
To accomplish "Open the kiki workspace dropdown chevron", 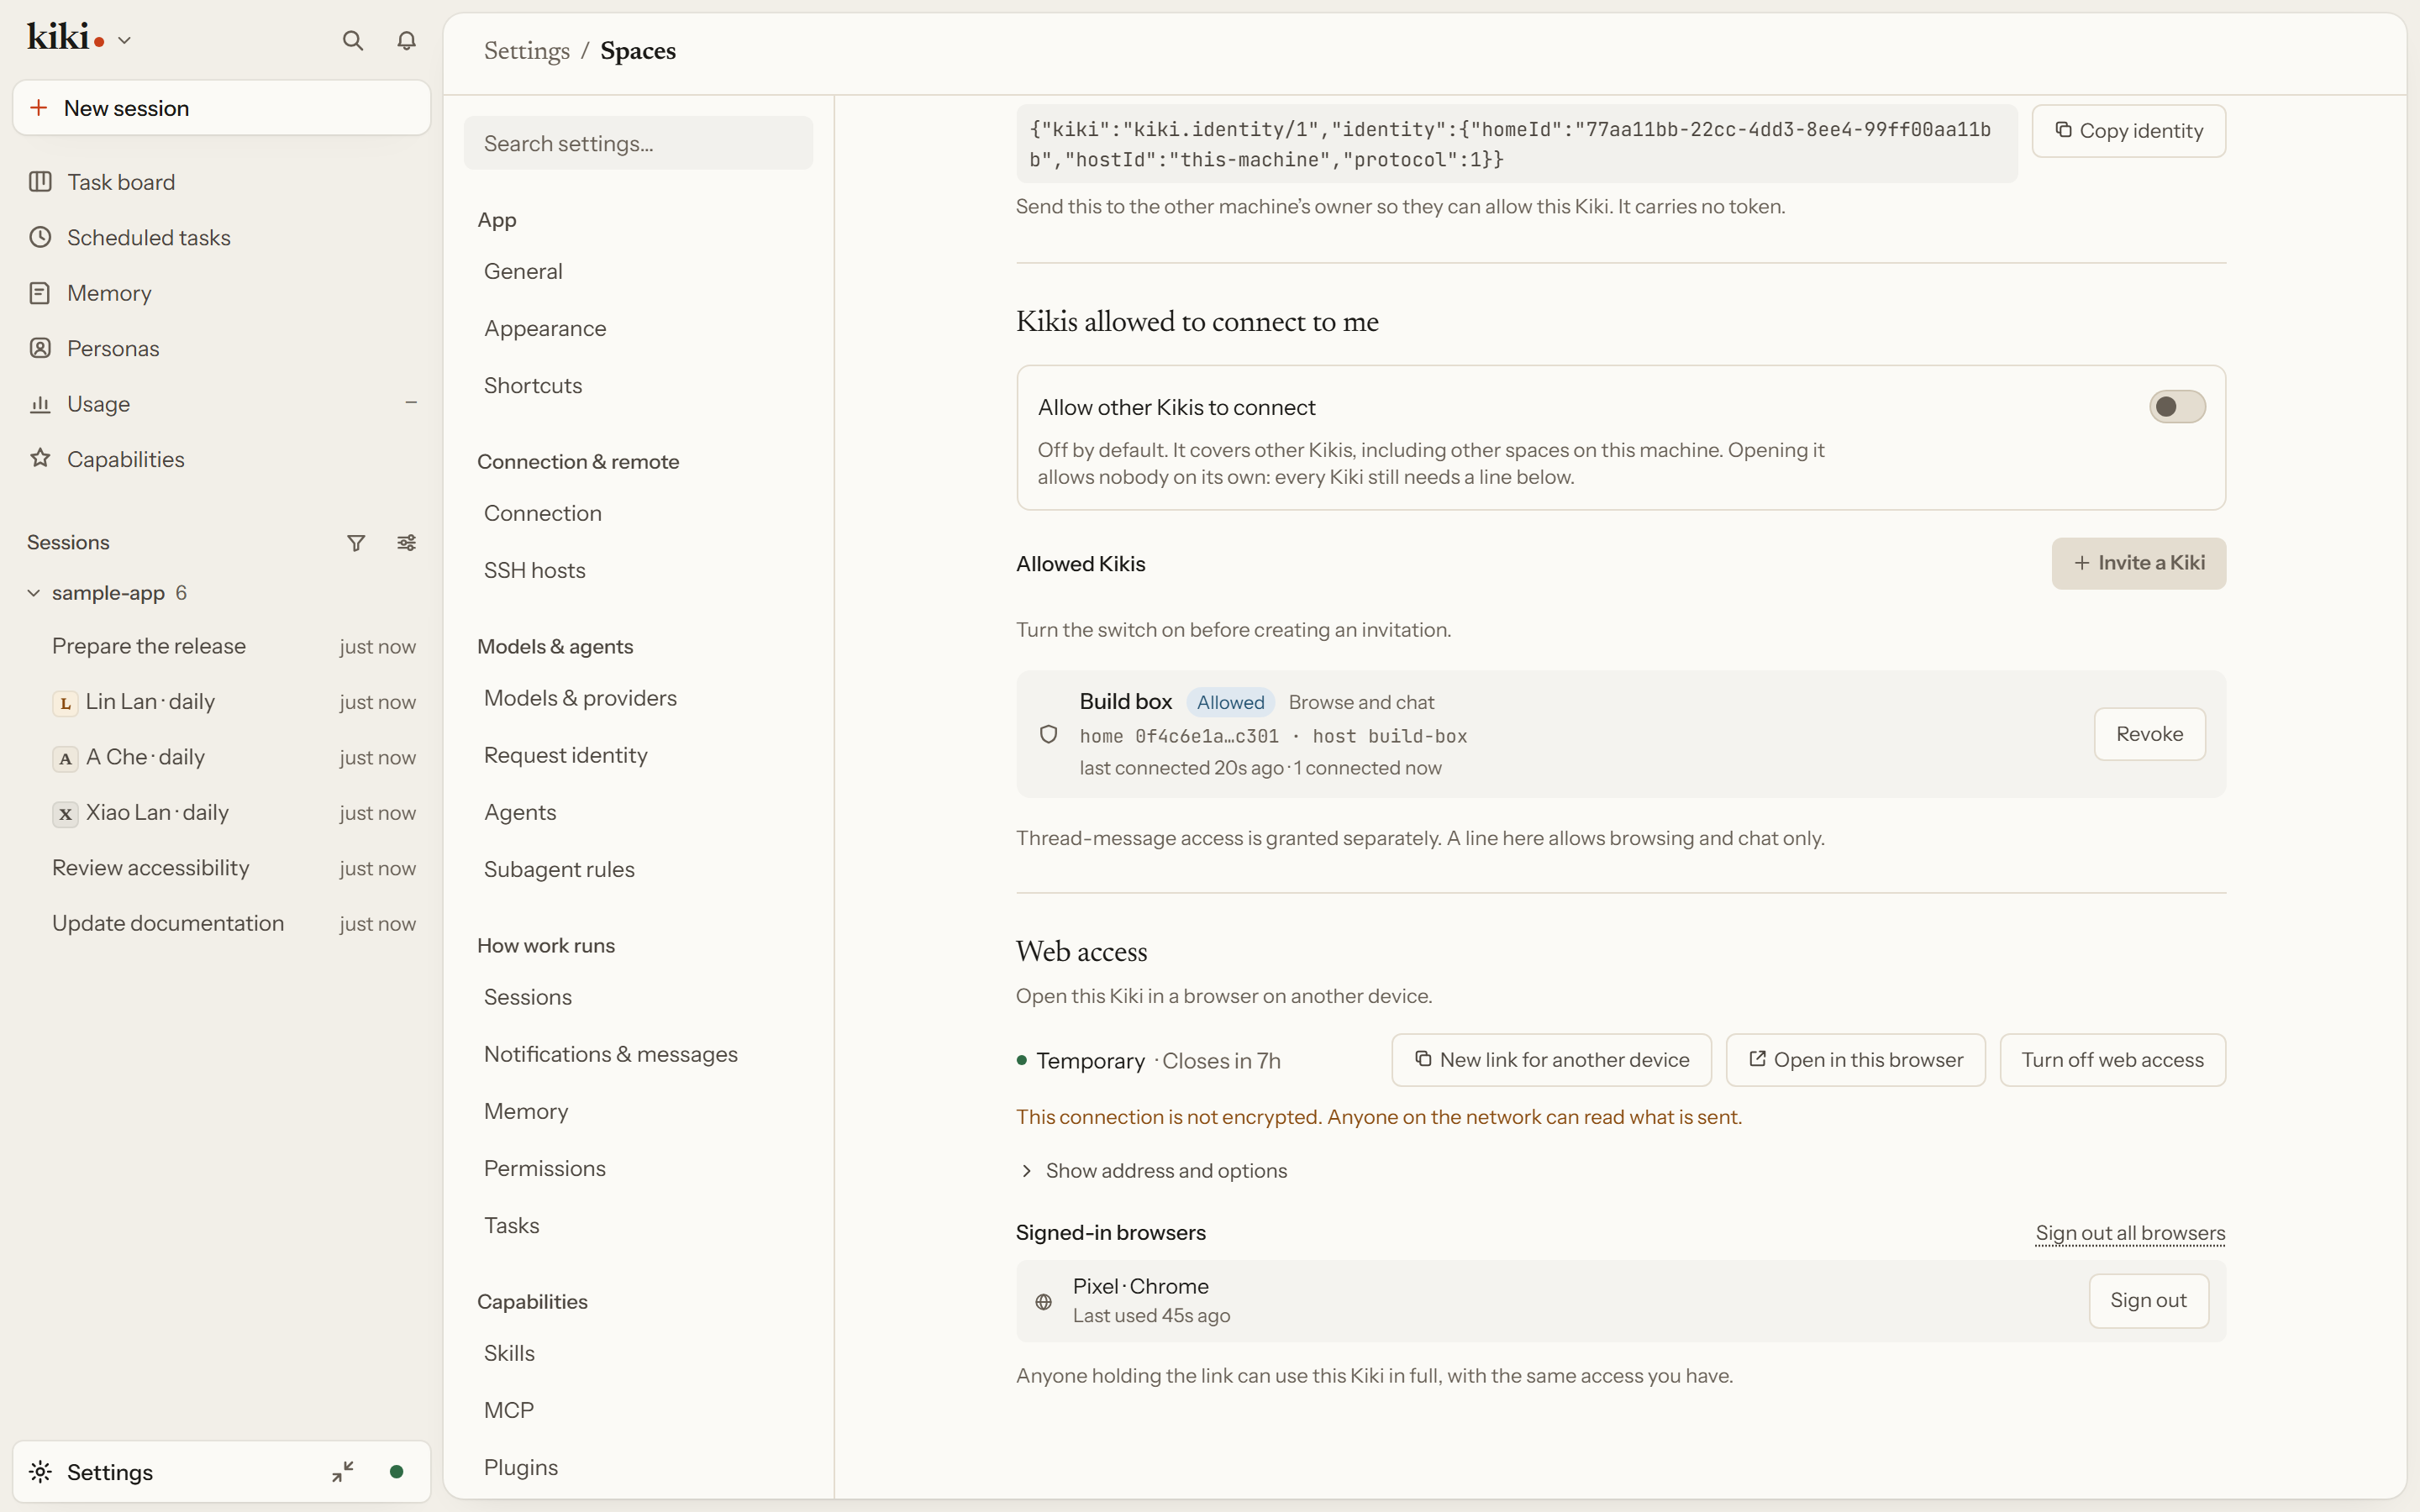I will (124, 41).
